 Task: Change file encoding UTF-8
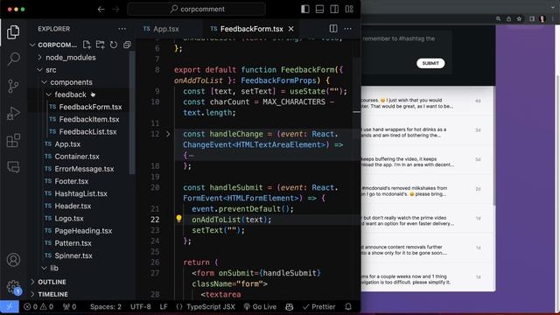[x=140, y=306]
